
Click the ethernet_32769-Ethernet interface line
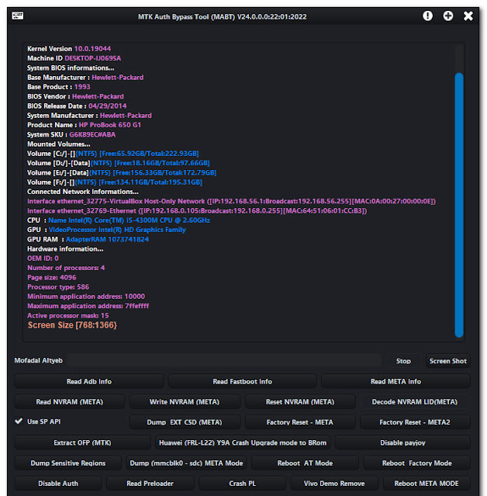tap(197, 210)
